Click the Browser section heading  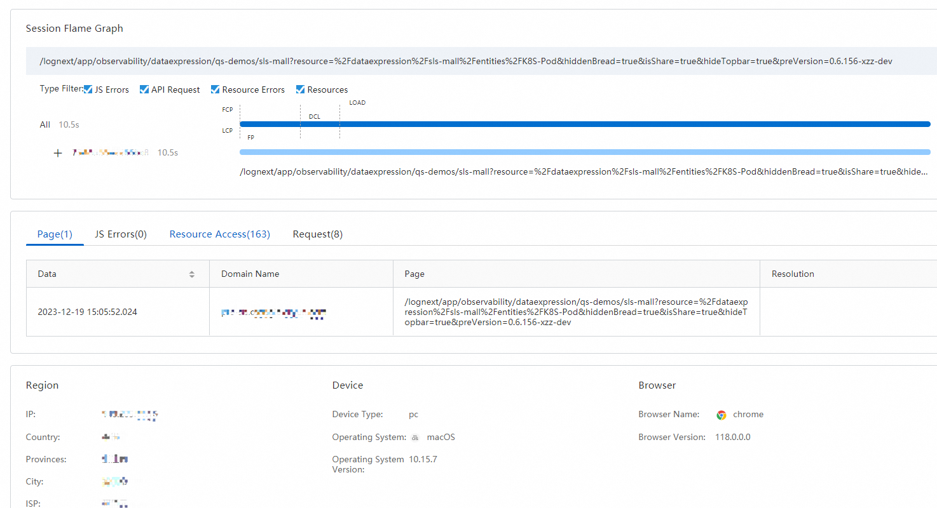(657, 385)
